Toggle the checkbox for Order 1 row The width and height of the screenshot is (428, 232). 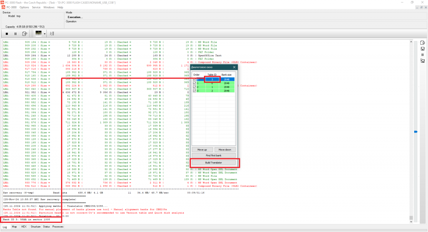coord(194,83)
